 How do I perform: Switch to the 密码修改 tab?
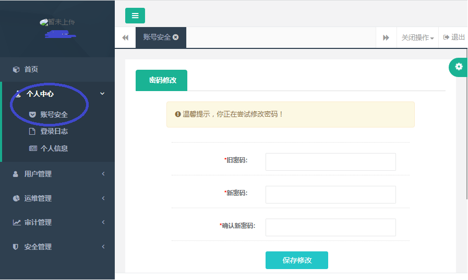pos(162,81)
